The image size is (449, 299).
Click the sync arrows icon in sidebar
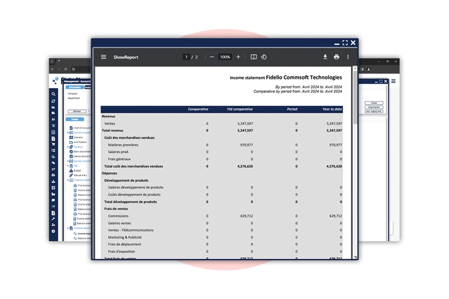tap(53, 101)
